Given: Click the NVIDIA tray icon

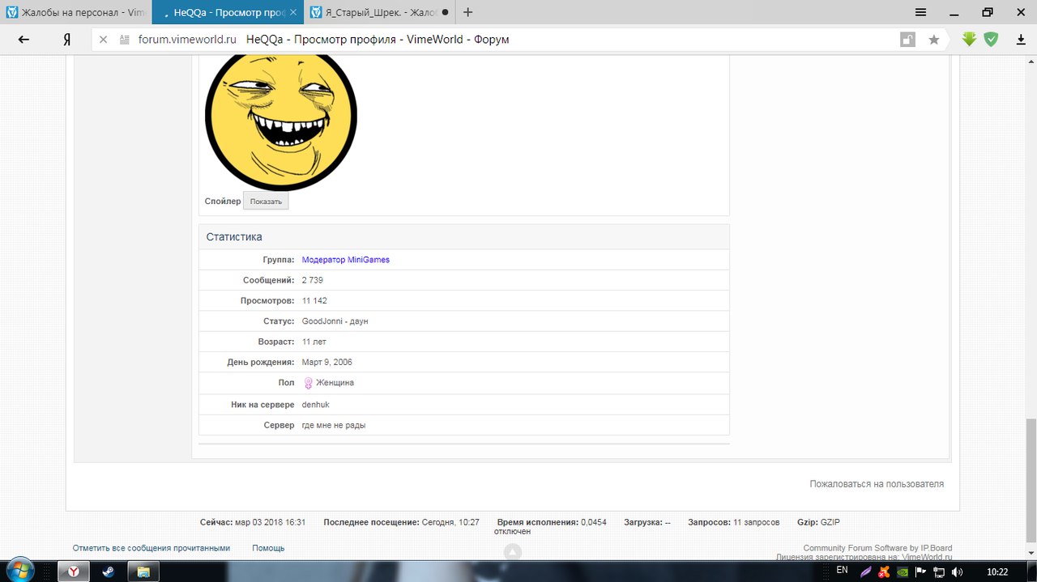Looking at the screenshot, I should pos(903,571).
